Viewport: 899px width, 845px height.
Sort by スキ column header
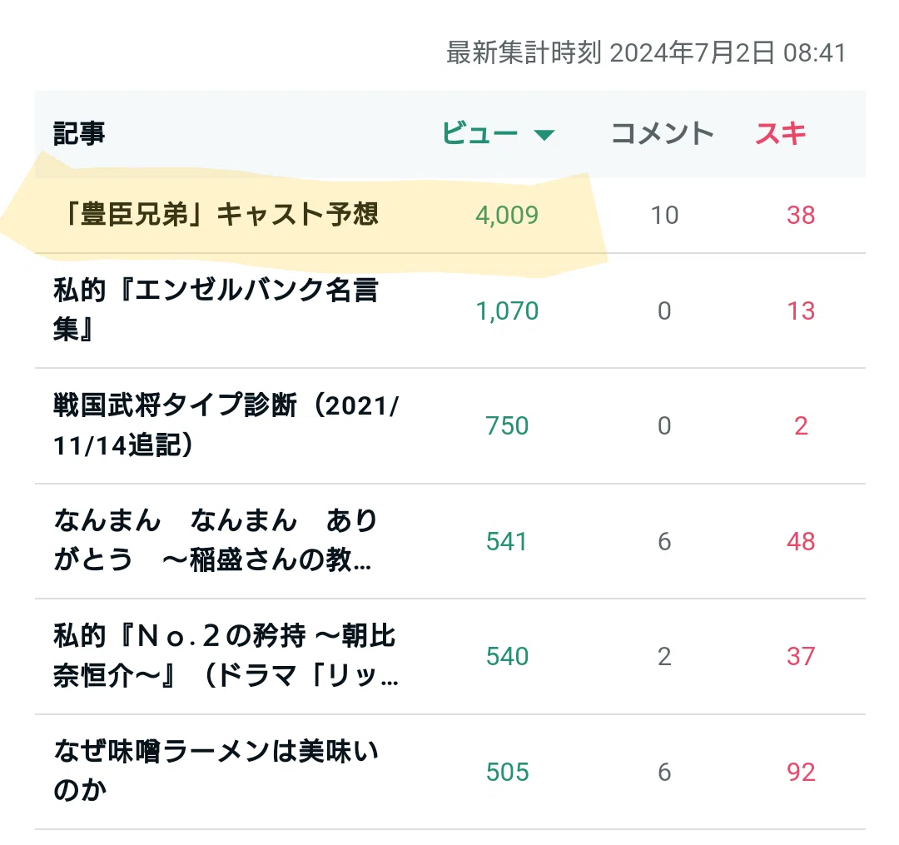(780, 133)
